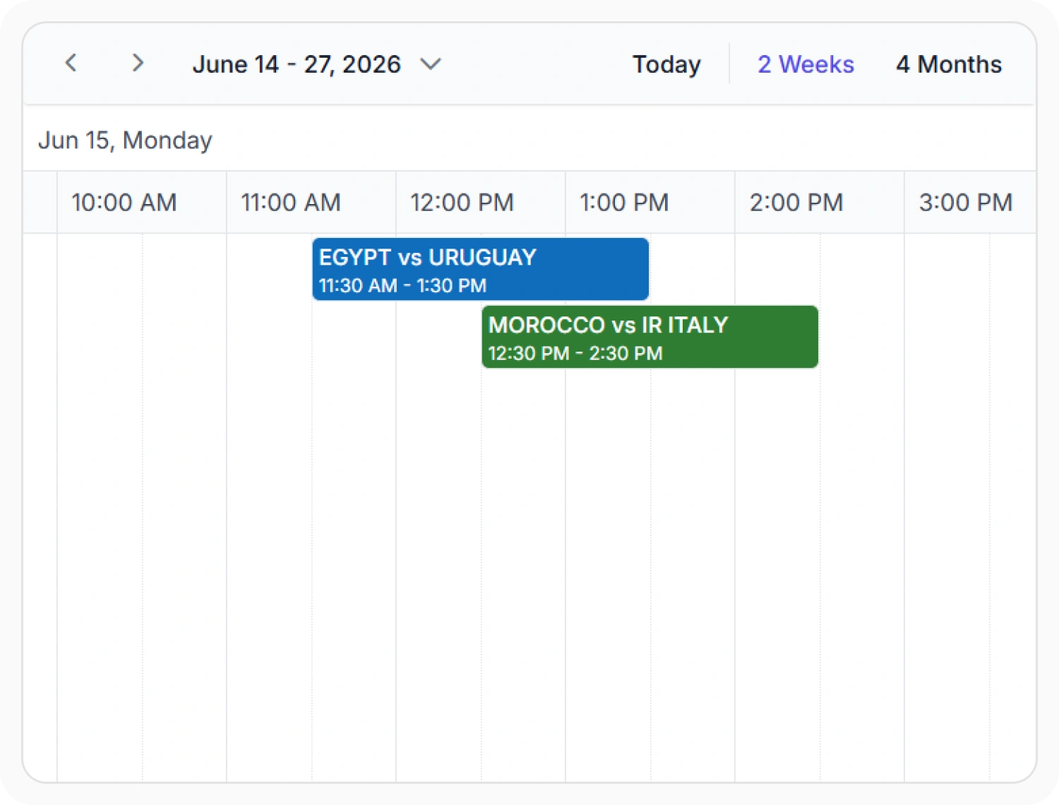This screenshot has width=1059, height=805.
Task: Go to previous date range arrow
Action: (71, 64)
